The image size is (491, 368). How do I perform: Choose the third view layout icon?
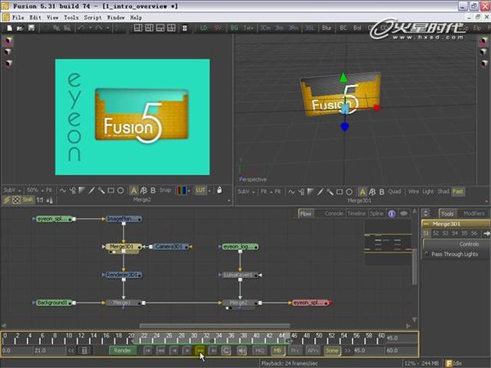pos(160,28)
